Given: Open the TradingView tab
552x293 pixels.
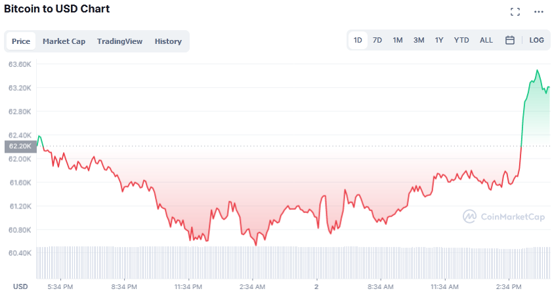Looking at the screenshot, I should click(119, 41).
